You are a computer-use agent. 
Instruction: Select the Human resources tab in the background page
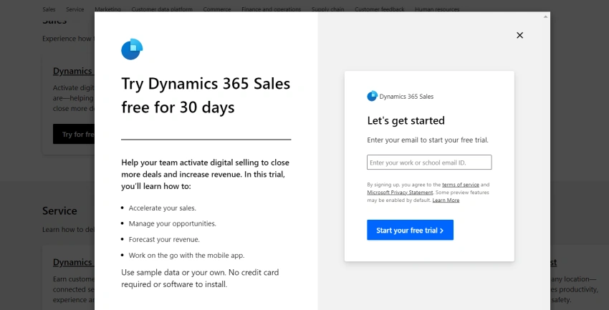pyautogui.click(x=437, y=9)
